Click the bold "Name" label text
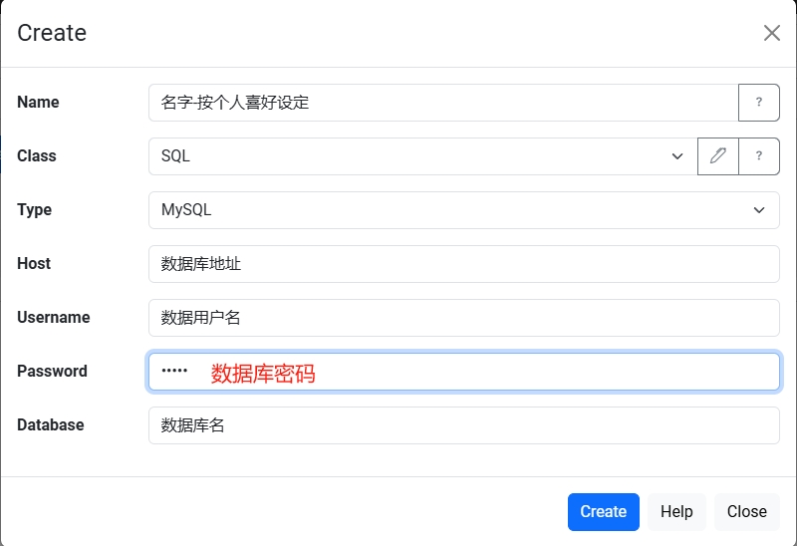 pyautogui.click(x=38, y=103)
